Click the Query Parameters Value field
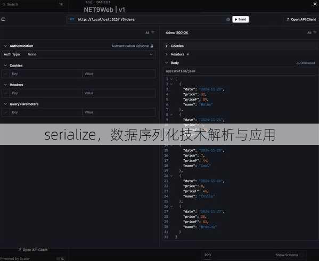319x261 pixels. pos(119,112)
